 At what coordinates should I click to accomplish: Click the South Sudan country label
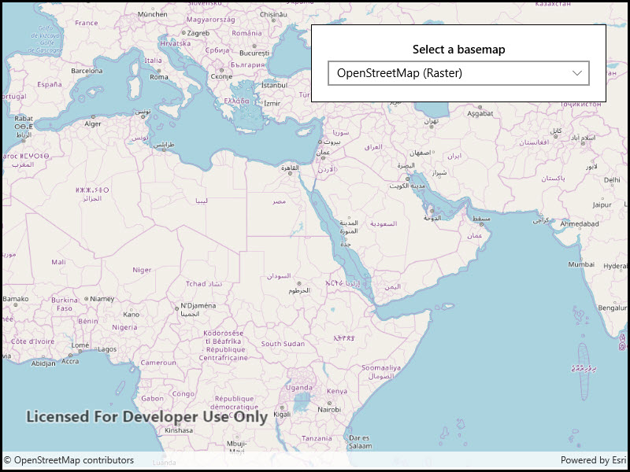point(283,344)
